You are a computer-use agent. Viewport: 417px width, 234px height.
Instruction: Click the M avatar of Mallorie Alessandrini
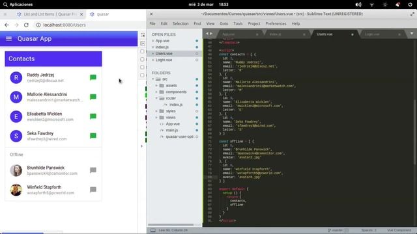click(x=16, y=97)
